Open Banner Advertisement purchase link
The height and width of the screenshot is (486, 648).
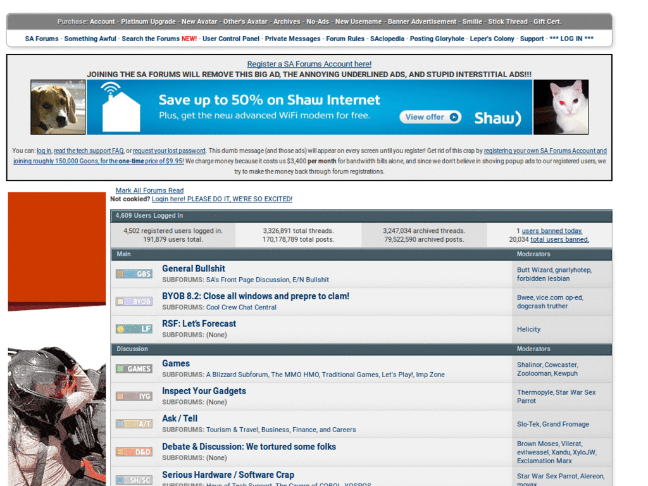click(422, 22)
